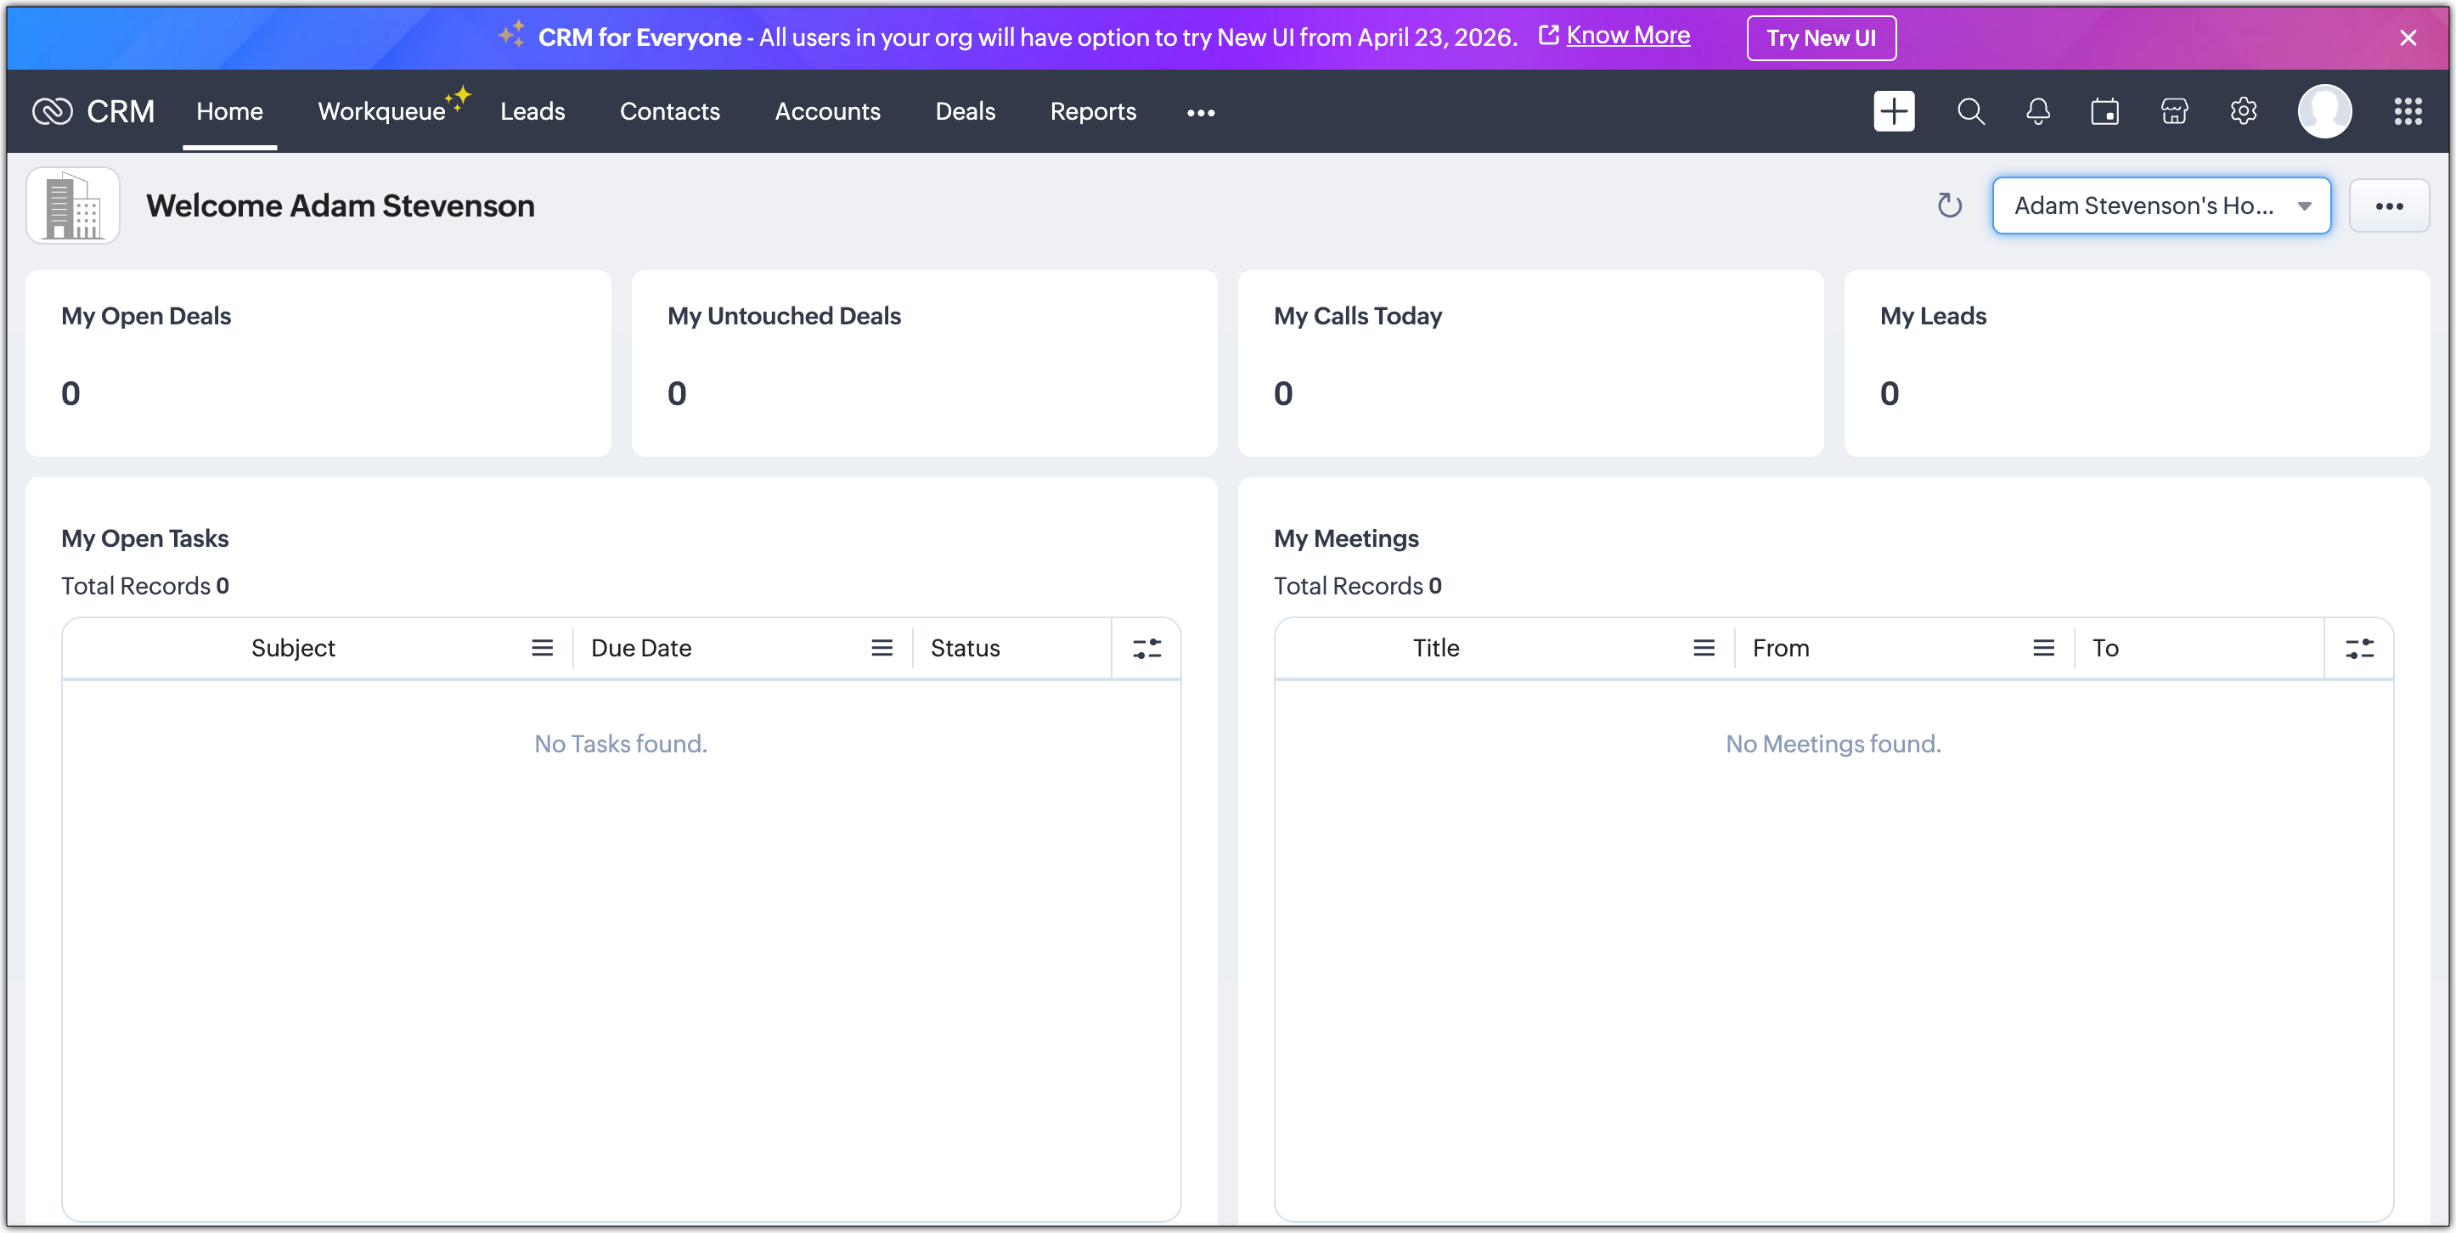2456x1233 pixels.
Task: Expand the Adam Stevenson's Home dropdown
Action: coord(2160,205)
